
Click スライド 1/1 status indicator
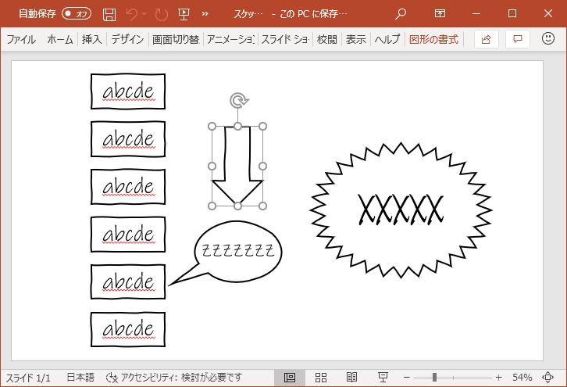tap(28, 378)
